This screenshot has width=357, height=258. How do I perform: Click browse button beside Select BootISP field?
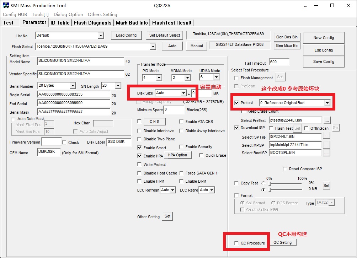(x=326, y=153)
